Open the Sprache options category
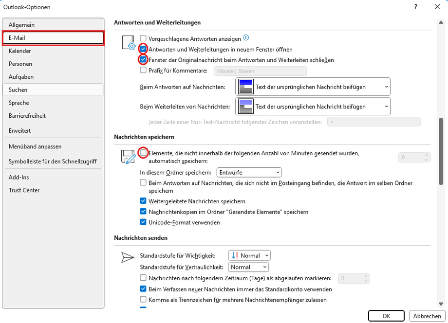 53,103
